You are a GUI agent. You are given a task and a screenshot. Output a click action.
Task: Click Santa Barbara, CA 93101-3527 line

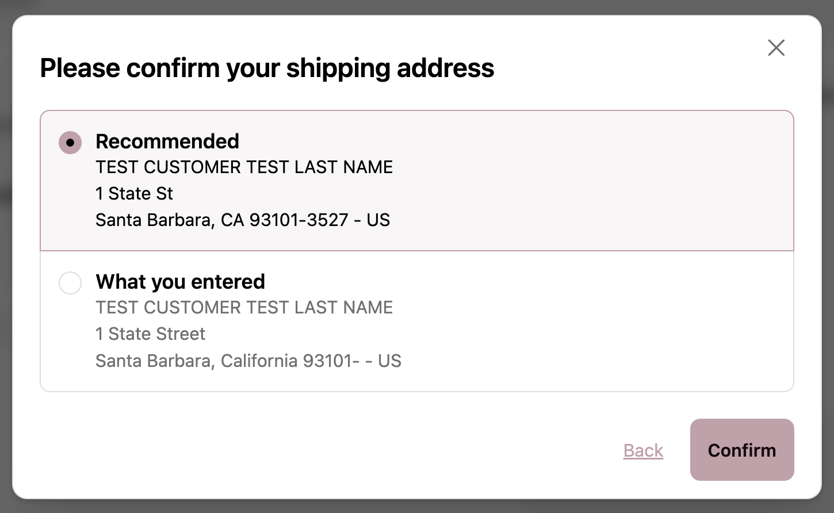coord(243,220)
